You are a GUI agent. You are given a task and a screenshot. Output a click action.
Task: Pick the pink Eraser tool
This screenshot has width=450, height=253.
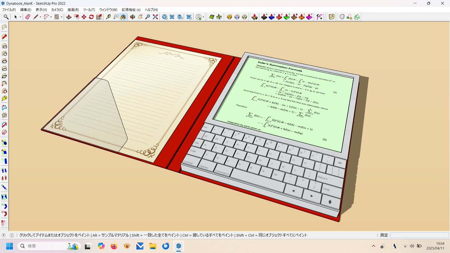pos(27,17)
